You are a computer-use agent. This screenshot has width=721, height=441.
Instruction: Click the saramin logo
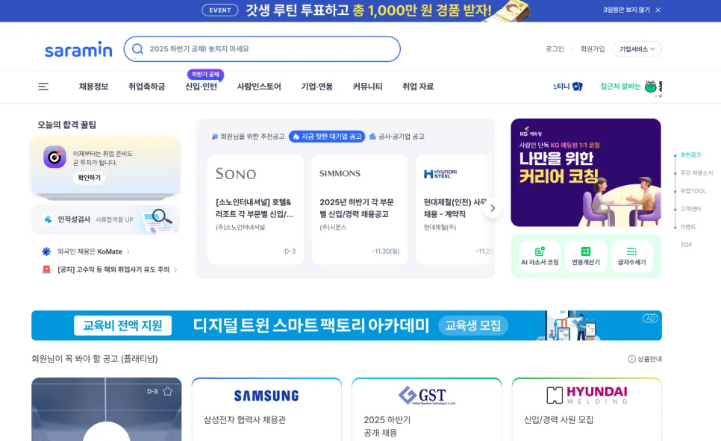[78, 49]
